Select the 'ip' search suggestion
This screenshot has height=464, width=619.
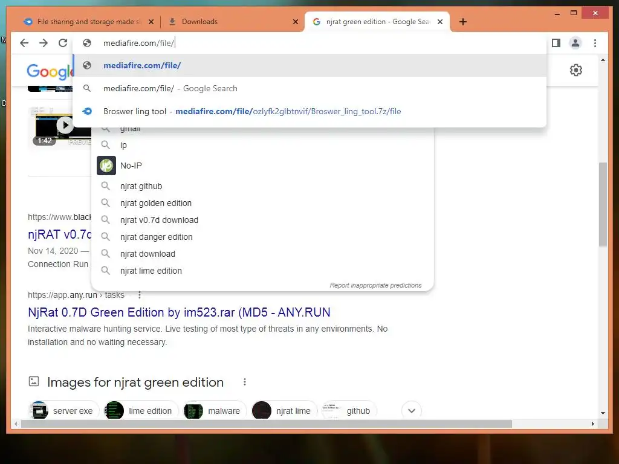click(262, 145)
